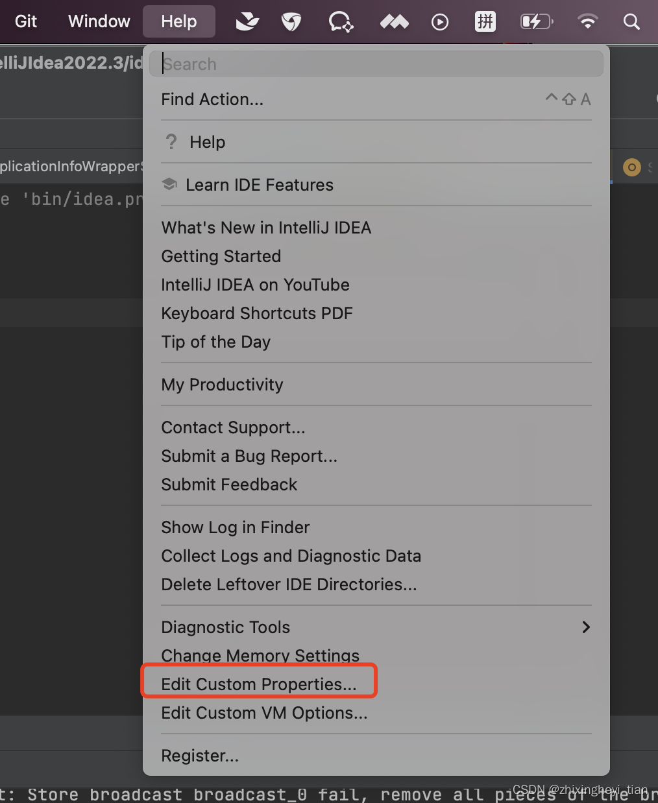Click the mountain-shaped menu bar icon
This screenshot has height=803, width=658.
click(394, 22)
